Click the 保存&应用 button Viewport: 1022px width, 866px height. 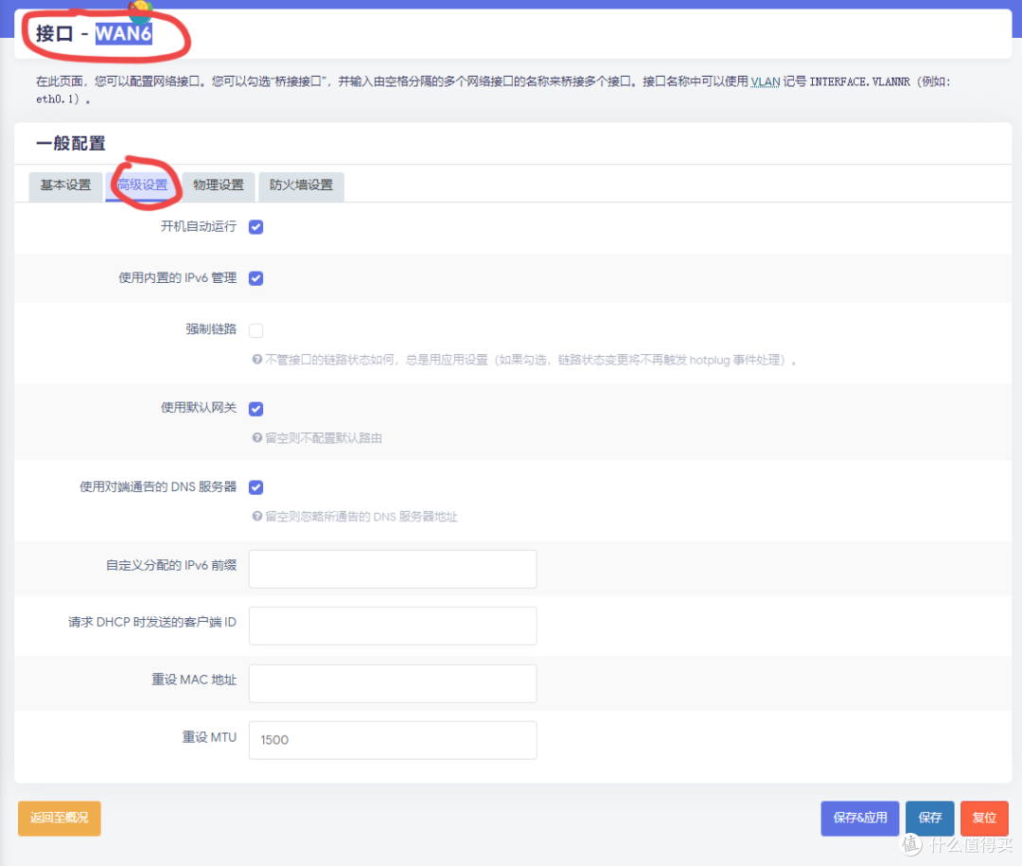[x=859, y=818]
